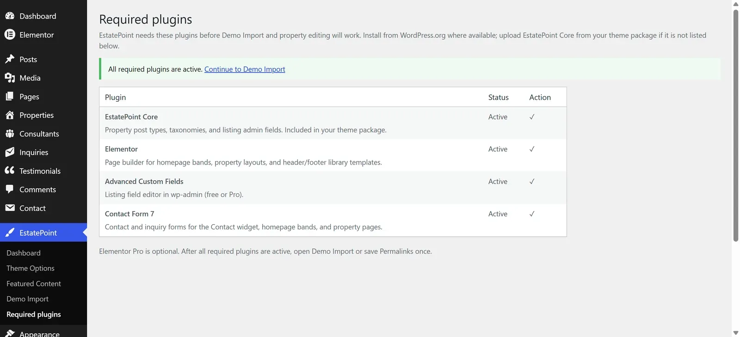Click the Contact mail icon
Image resolution: width=740 pixels, height=337 pixels.
point(10,208)
